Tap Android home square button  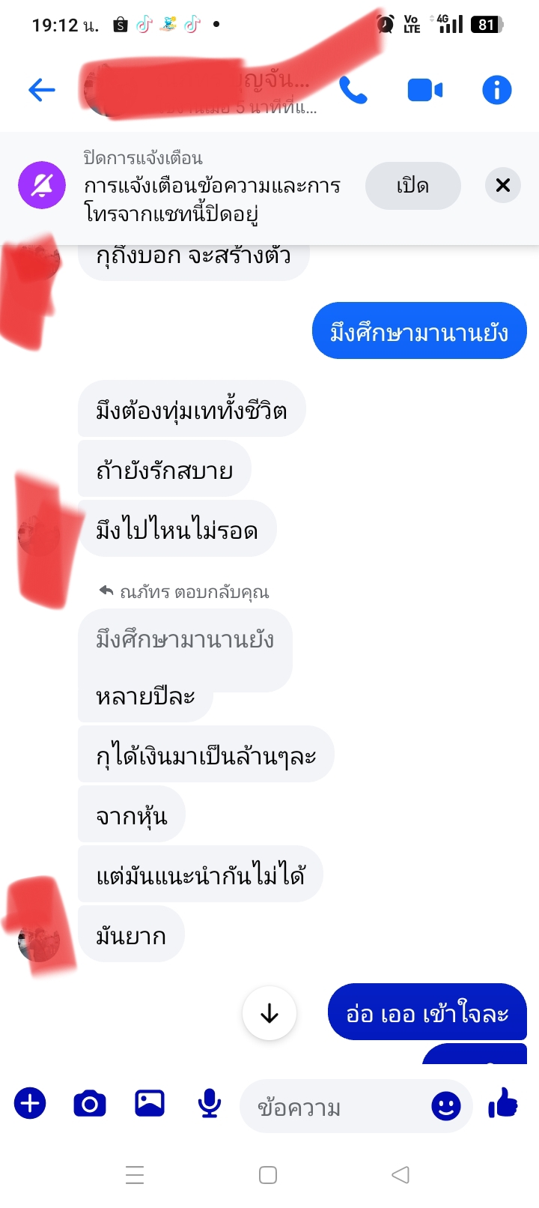(x=268, y=1175)
